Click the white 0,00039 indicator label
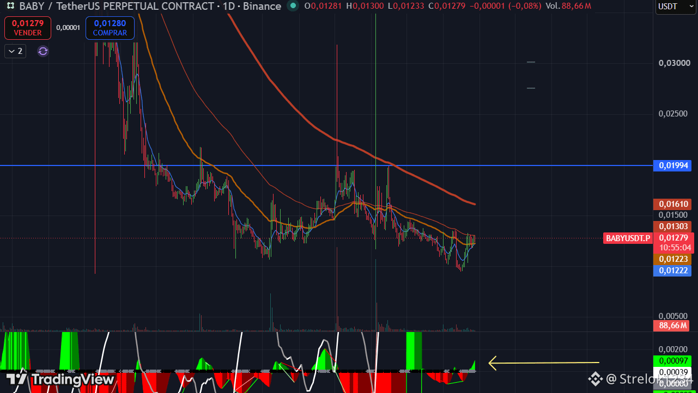Viewport: 698px width, 393px height. pos(672,371)
